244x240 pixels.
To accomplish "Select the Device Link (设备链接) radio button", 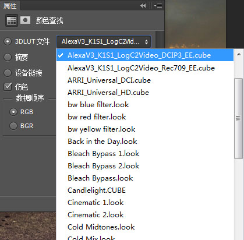I will point(8,73).
